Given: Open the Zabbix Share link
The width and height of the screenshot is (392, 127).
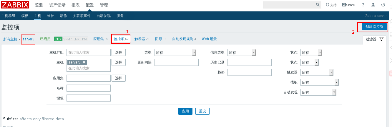Looking at the screenshot, I should click(x=348, y=5).
